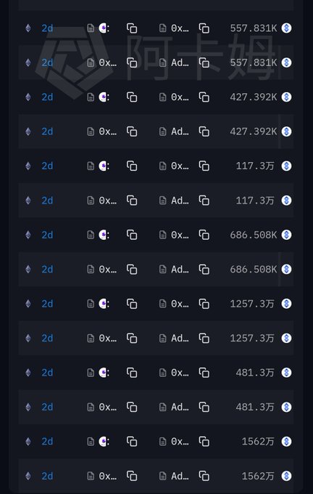
Task: Open 0x… recipient in first 117.3万 row
Action: click(180, 166)
